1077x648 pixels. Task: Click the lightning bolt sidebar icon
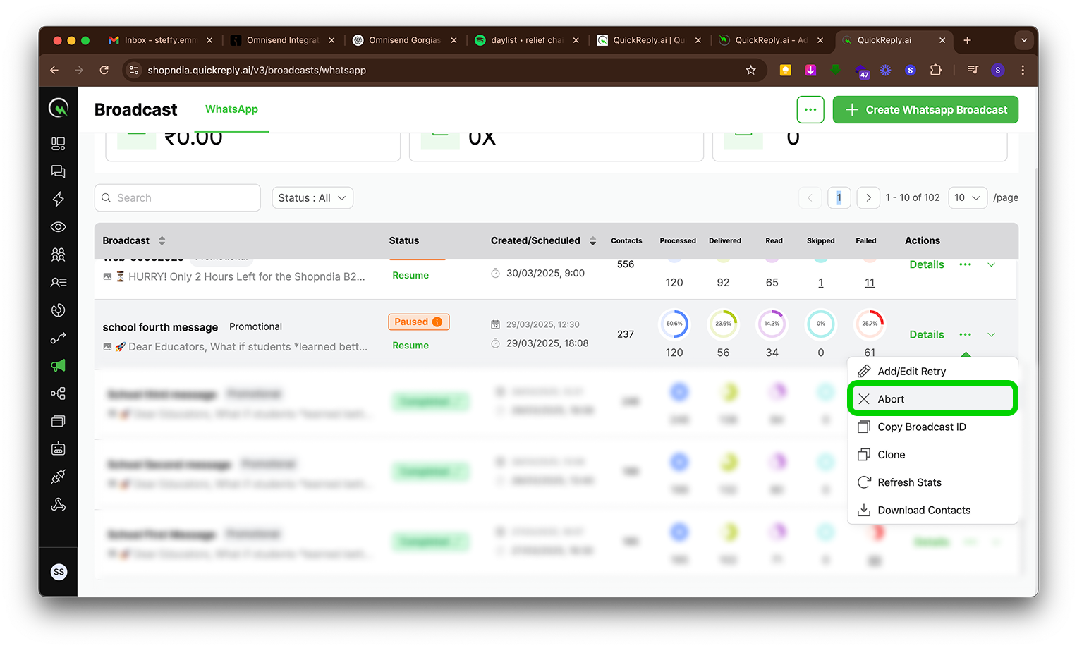(59, 199)
